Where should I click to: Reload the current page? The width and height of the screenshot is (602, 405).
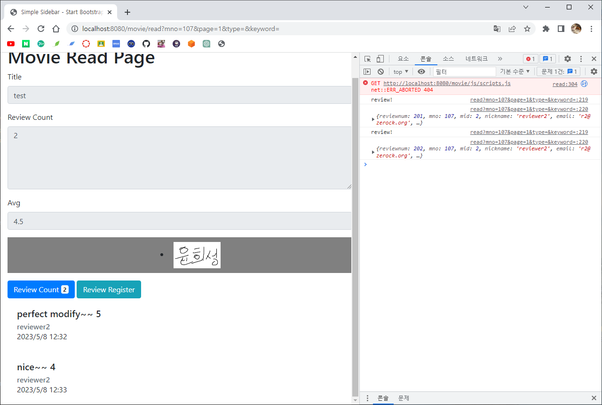41,29
